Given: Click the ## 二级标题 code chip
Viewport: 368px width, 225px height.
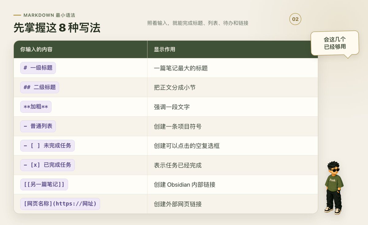Looking at the screenshot, I should (x=40, y=87).
